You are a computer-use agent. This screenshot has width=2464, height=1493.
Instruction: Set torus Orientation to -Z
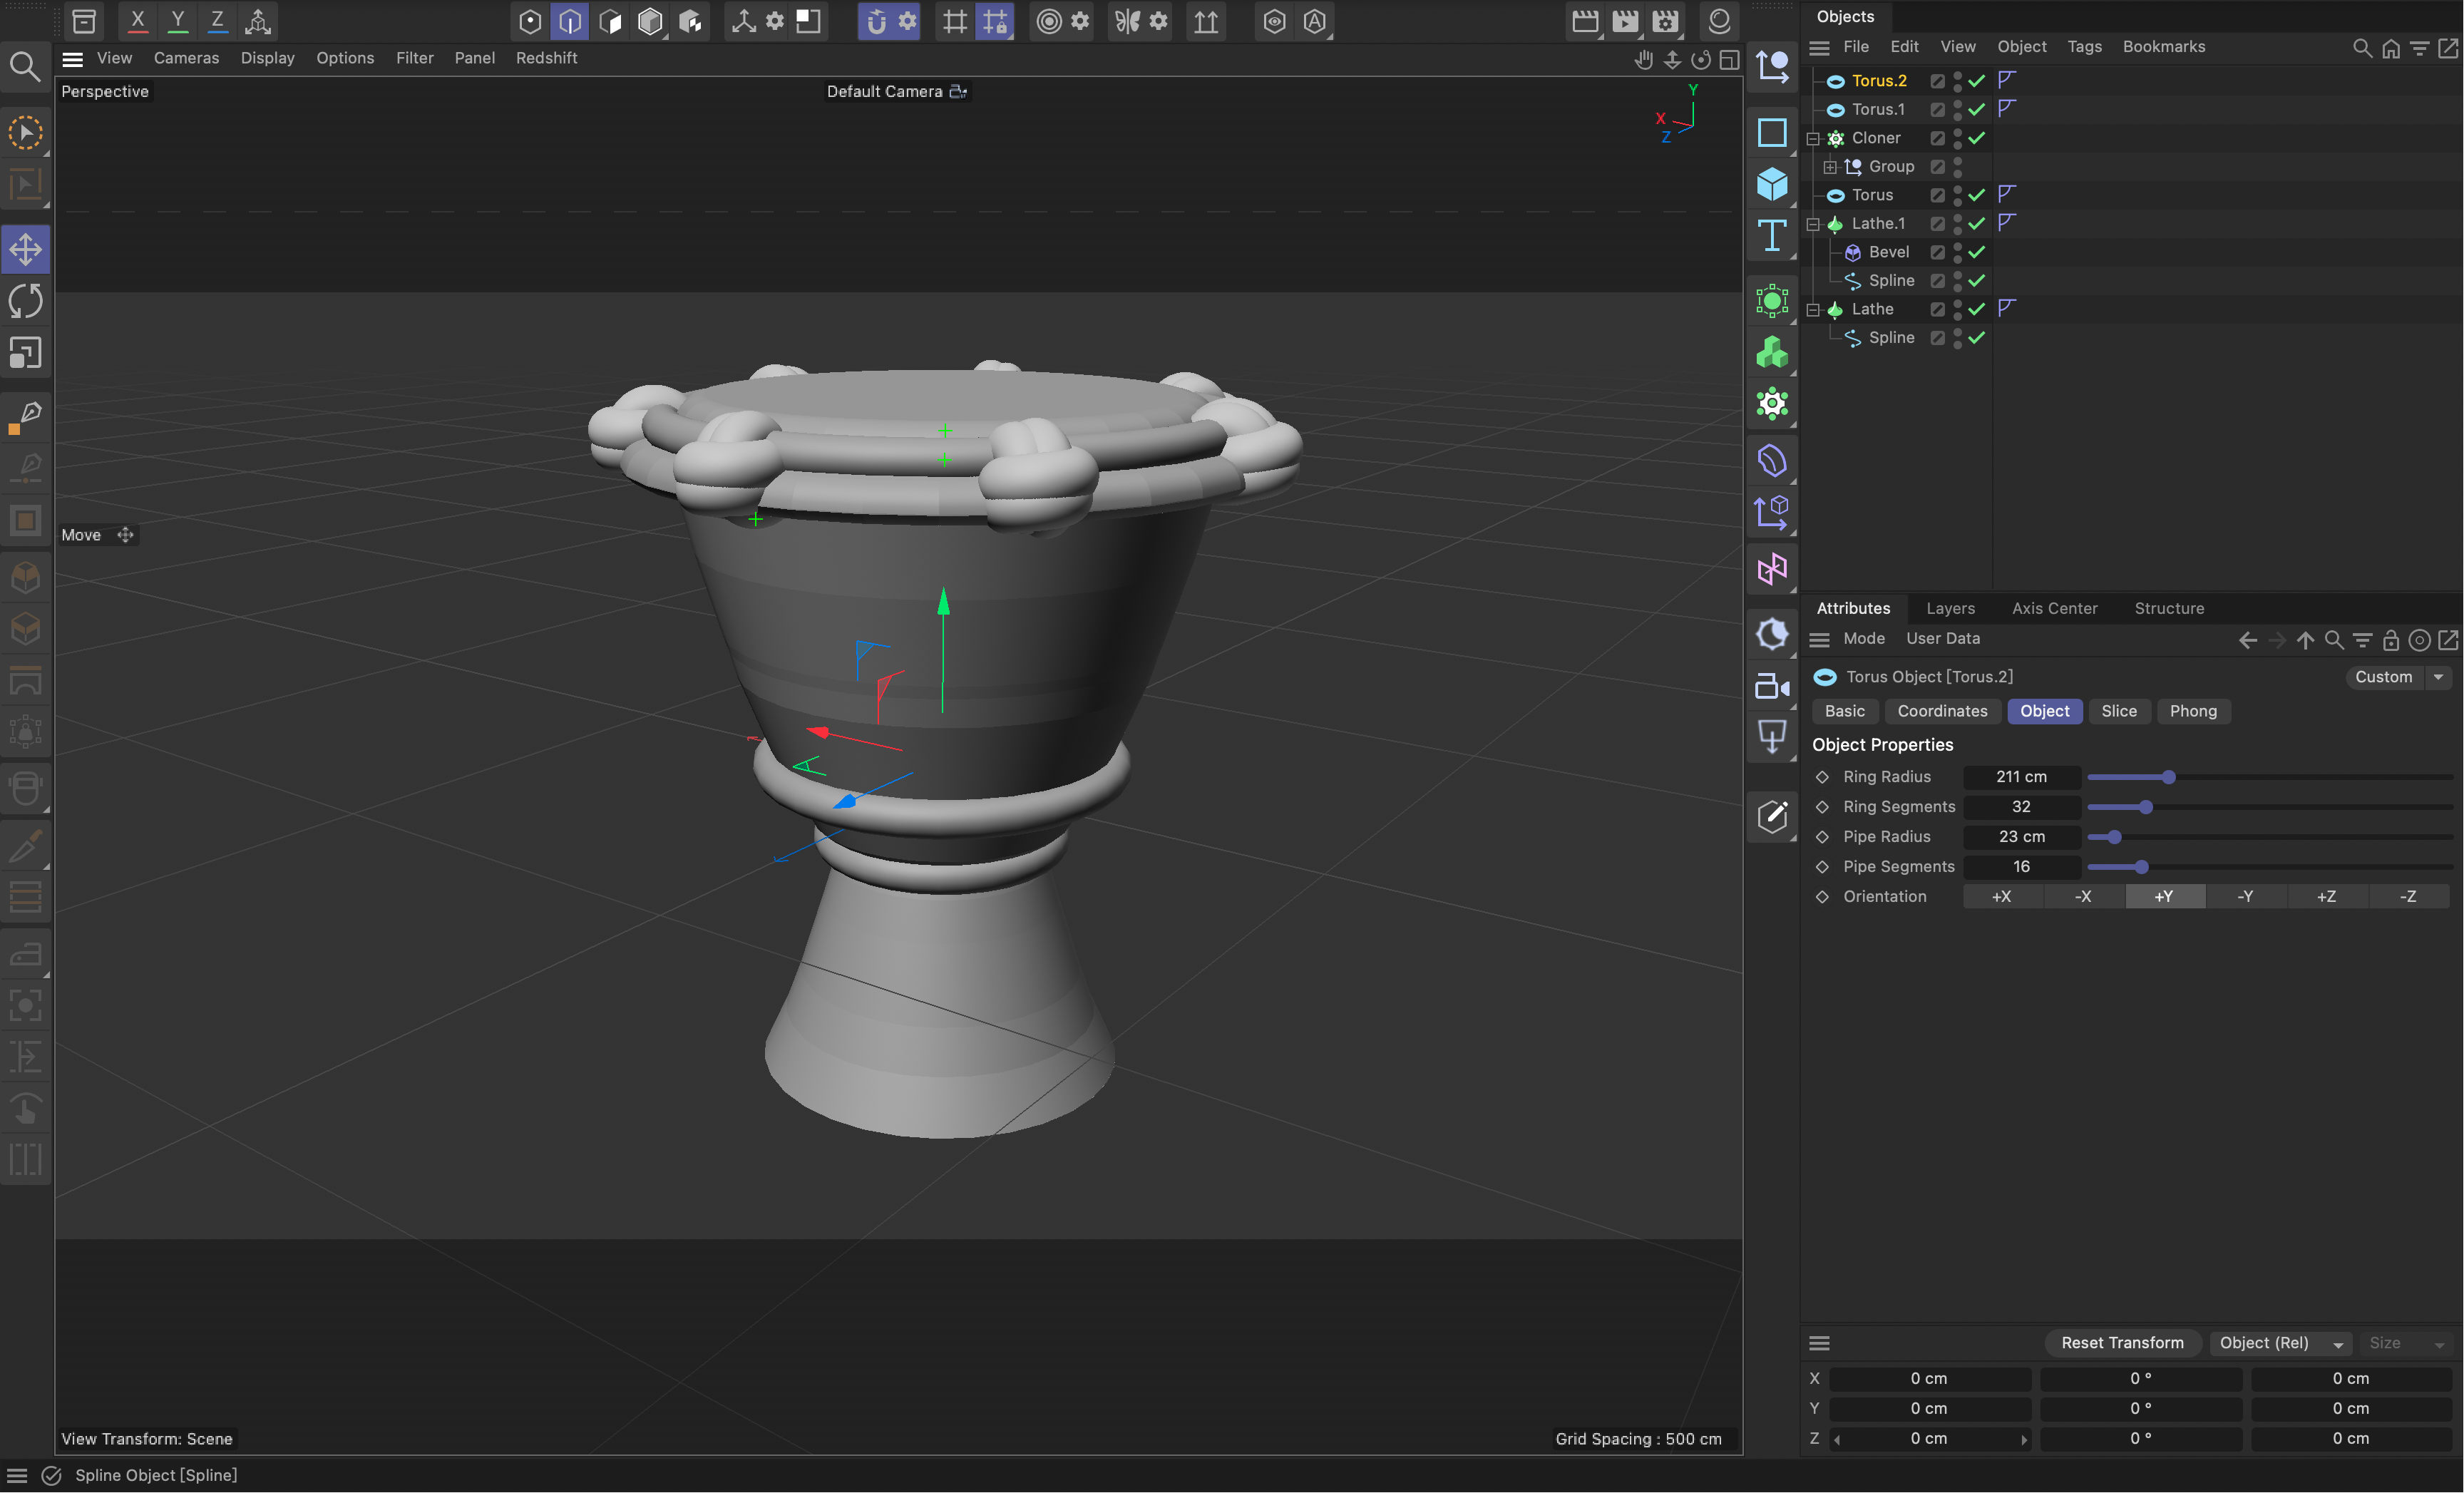point(2408,897)
